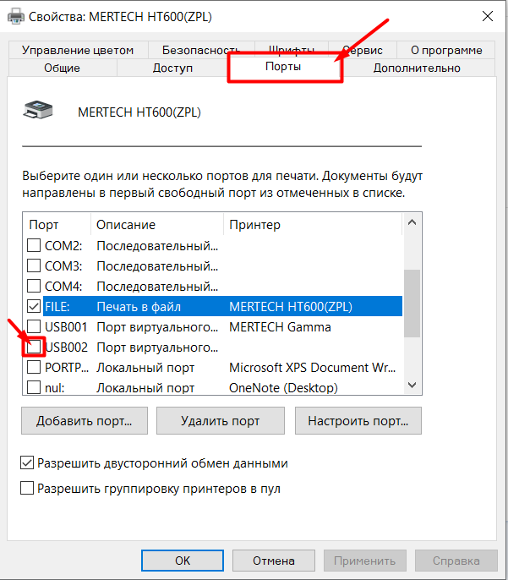The height and width of the screenshot is (580, 508).
Task: Select the COM2: port name
Action: 63,245
